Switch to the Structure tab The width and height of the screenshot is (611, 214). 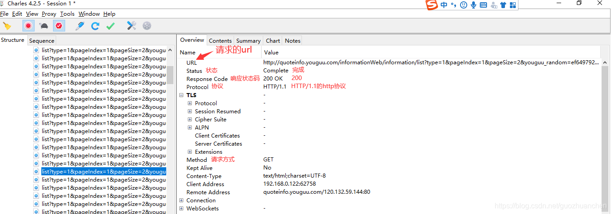tap(13, 40)
